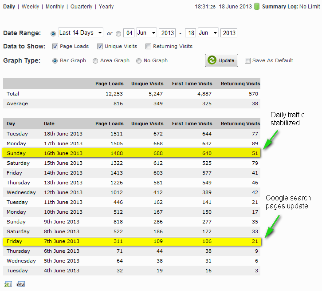Click the Total unique visits value 5,247

(156, 94)
